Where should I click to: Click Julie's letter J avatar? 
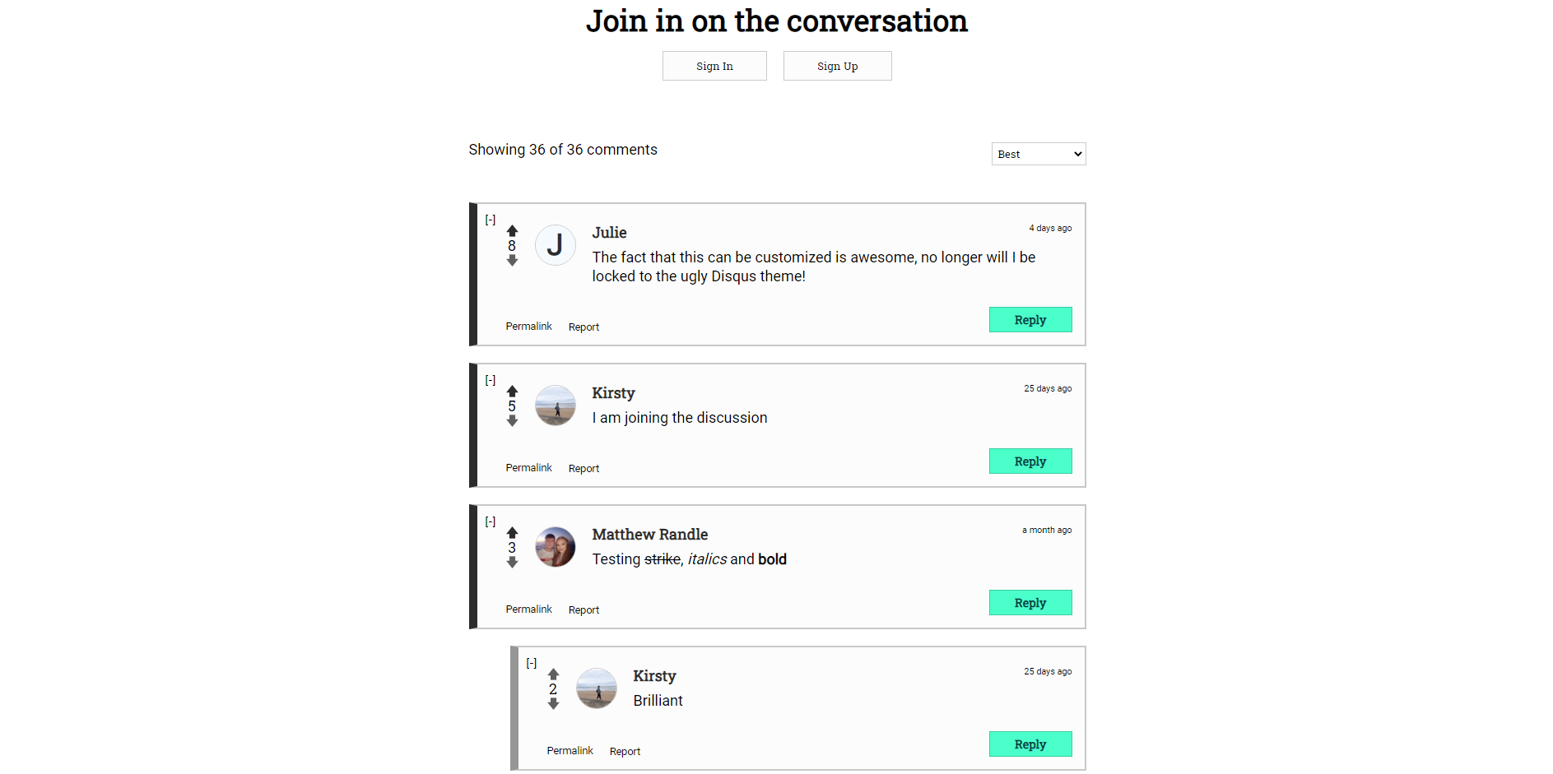pyautogui.click(x=556, y=245)
